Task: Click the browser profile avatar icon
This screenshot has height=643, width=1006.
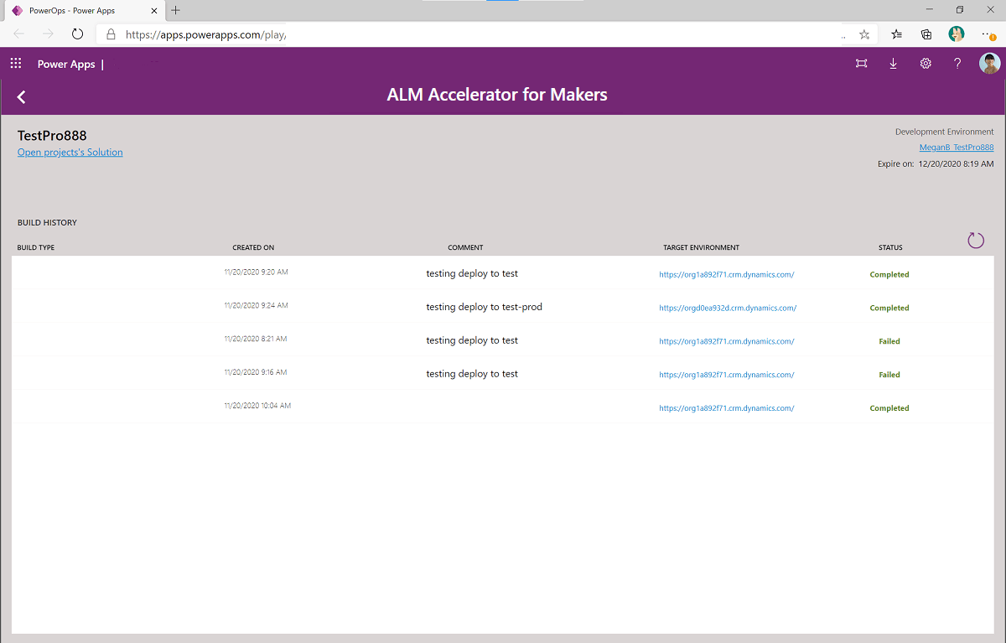Action: 957,34
